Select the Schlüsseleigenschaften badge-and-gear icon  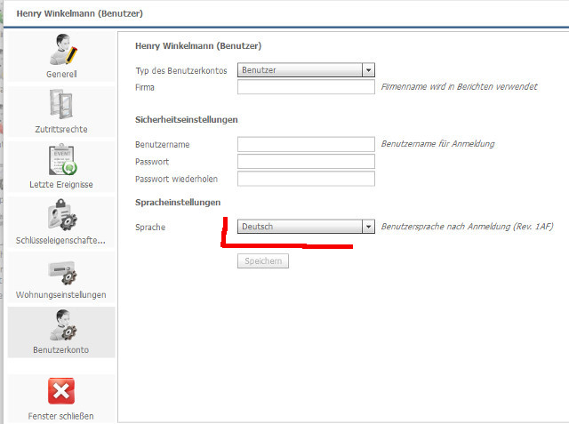click(x=61, y=216)
